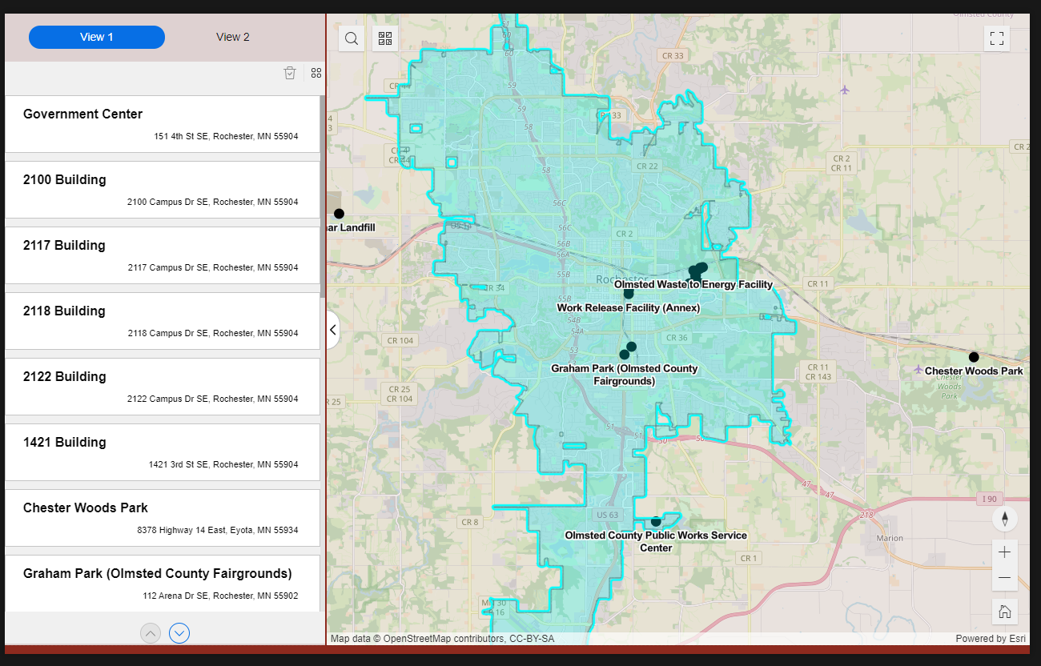Click the downward chevron below the list
Screen dimensions: 1041x666
tap(179, 632)
